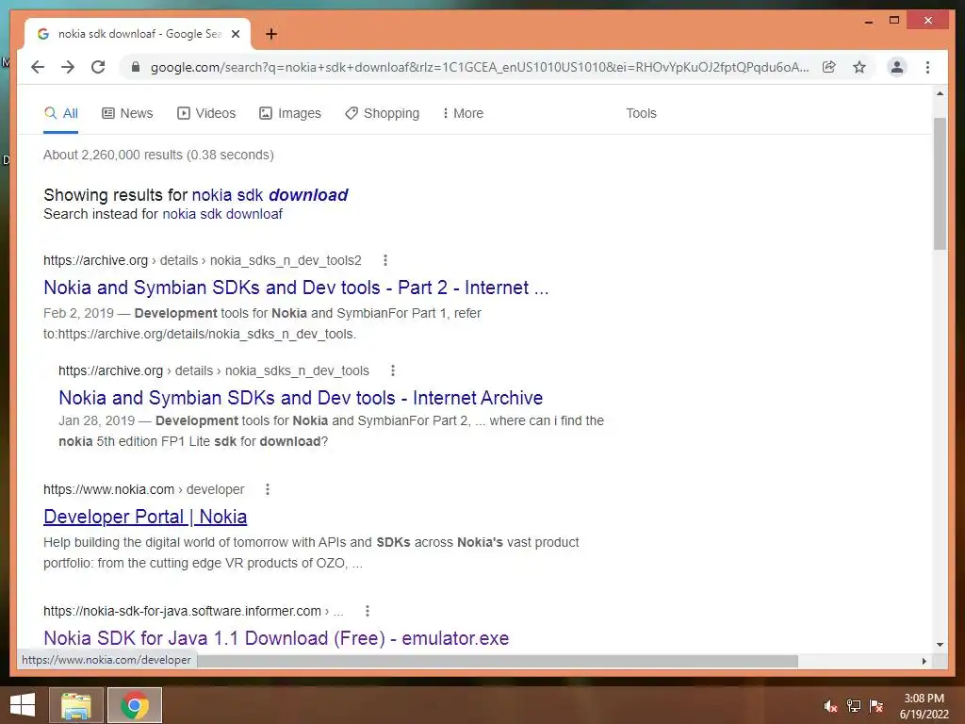Click the Chrome taskbar icon

click(135, 705)
